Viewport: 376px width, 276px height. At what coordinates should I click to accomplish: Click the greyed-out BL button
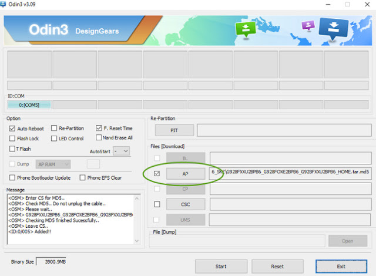click(186, 159)
